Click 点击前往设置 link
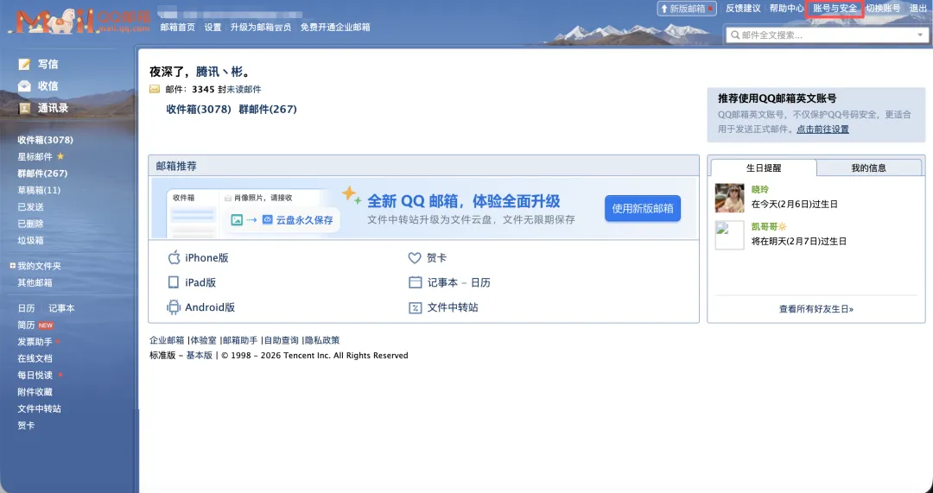 pos(823,129)
